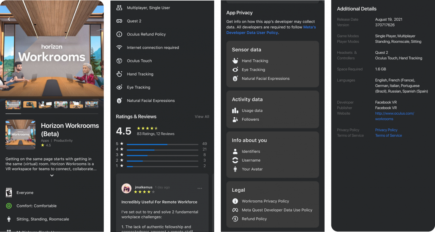The height and width of the screenshot is (232, 435).
Task: Click the 2 star rating bar
Action: [162, 161]
